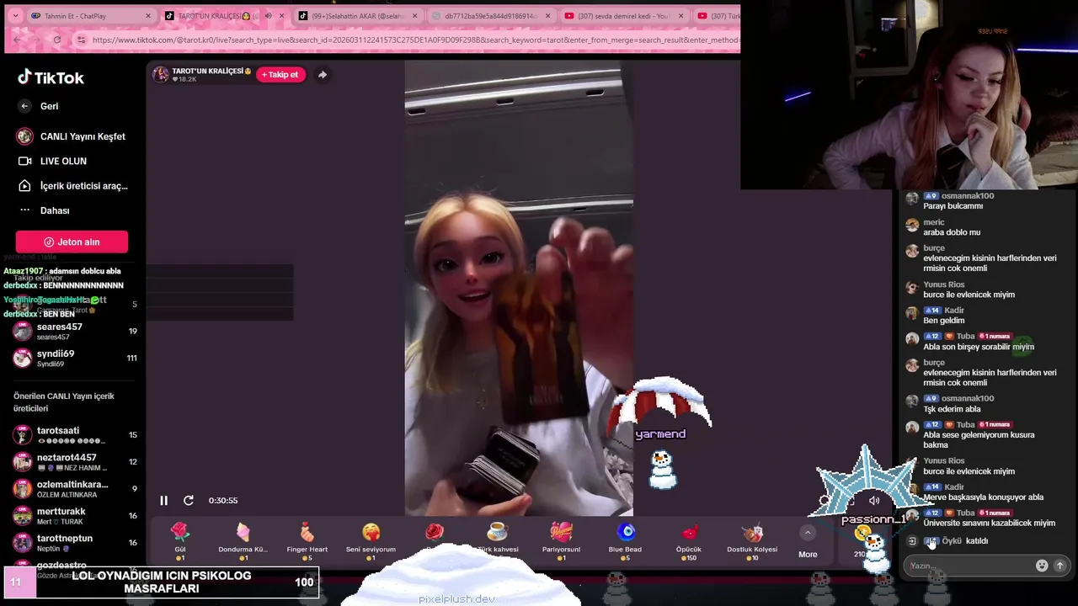Image resolution: width=1078 pixels, height=606 pixels.
Task: Collapse chat panel icon
Action: point(912,541)
